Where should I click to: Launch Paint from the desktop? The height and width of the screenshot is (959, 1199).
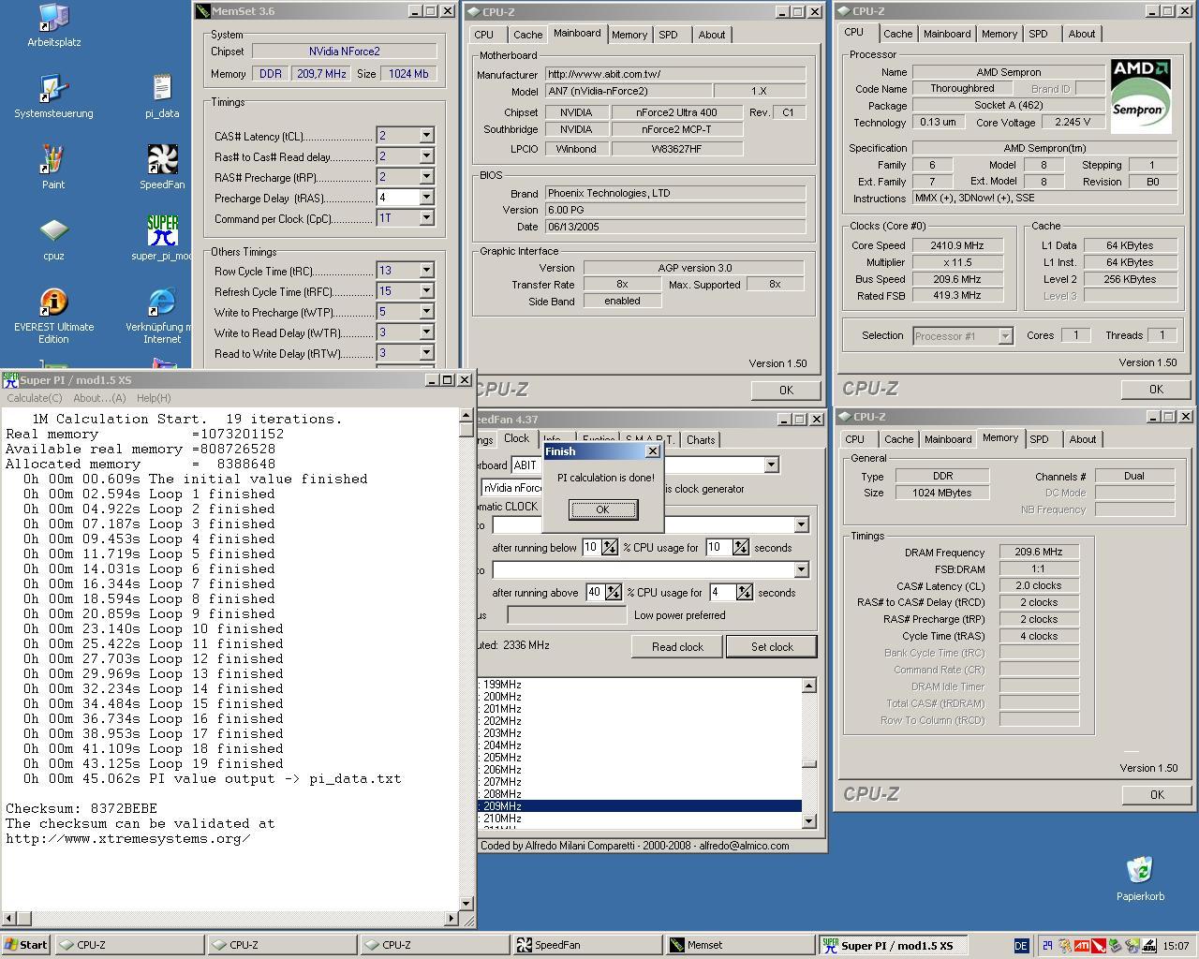tap(53, 160)
